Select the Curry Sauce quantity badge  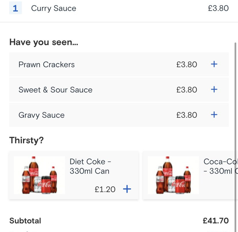pos(16,8)
